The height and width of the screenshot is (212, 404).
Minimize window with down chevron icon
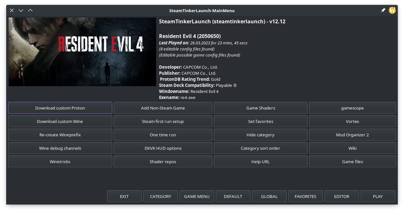[21, 11]
